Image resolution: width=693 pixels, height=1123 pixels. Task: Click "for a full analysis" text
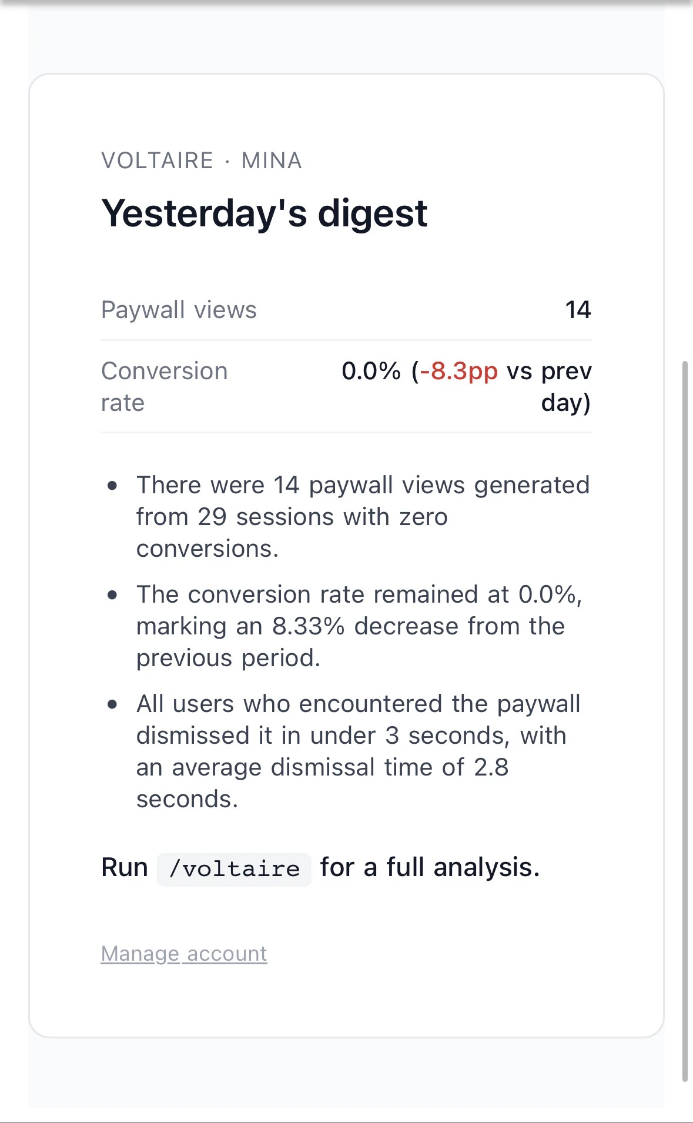pos(430,867)
